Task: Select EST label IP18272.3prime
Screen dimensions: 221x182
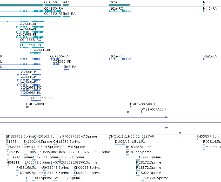Action: [x=148, y=157]
